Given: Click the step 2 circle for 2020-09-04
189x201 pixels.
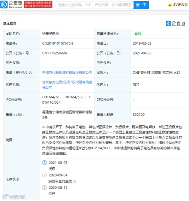Looking at the screenshot, I should 44,175.
